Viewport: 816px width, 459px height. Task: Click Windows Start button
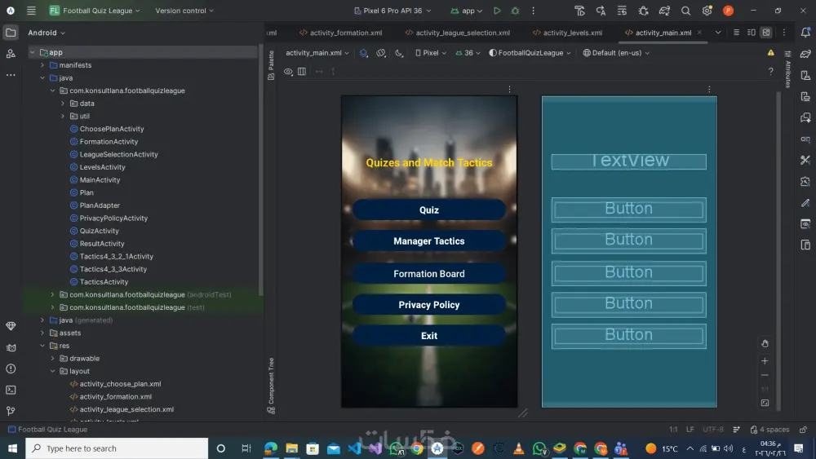pyautogui.click(x=12, y=448)
